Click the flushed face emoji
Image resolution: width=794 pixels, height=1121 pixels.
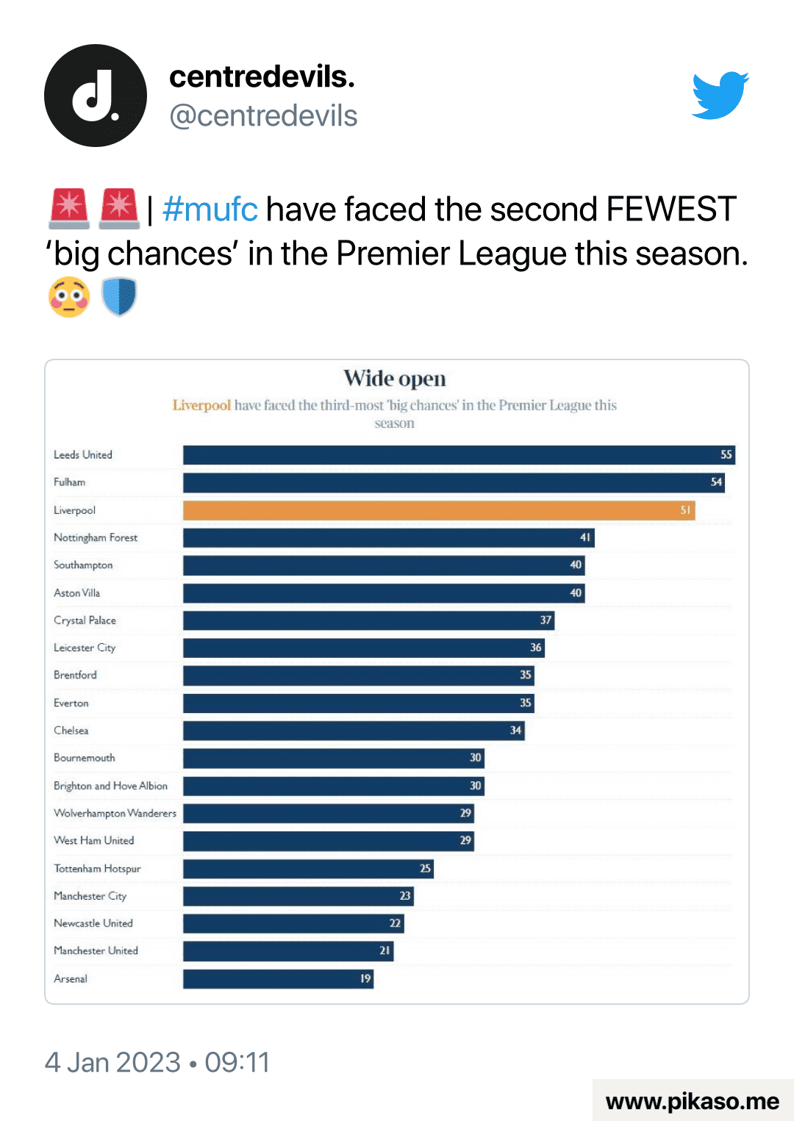69,297
